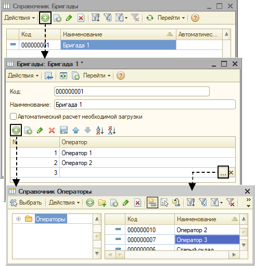Sort by Наименование column in Справочник Бригады
The image size is (255, 266).
coord(118,34)
